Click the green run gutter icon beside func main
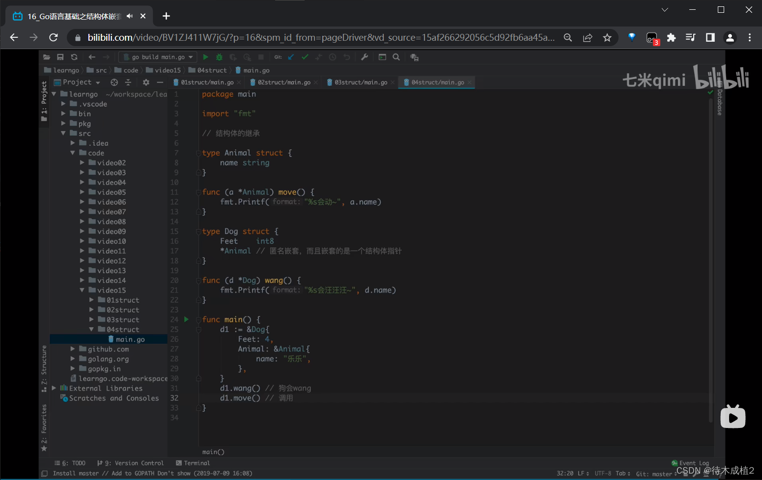Image resolution: width=762 pixels, height=480 pixels. click(187, 320)
